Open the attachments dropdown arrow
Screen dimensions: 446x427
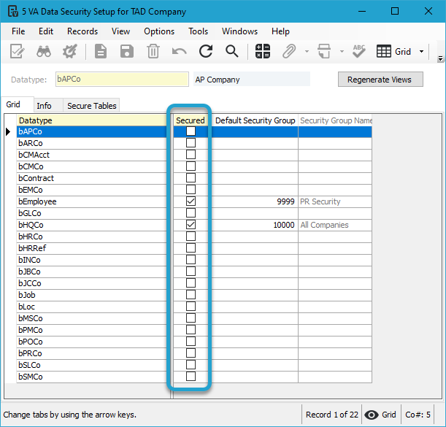pos(307,52)
